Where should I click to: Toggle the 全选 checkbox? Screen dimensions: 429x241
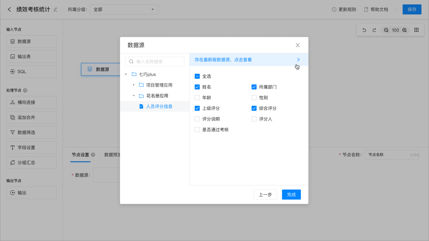coord(197,76)
